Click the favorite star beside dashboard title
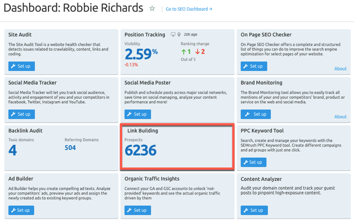The width and height of the screenshot is (354, 222). [x=152, y=8]
